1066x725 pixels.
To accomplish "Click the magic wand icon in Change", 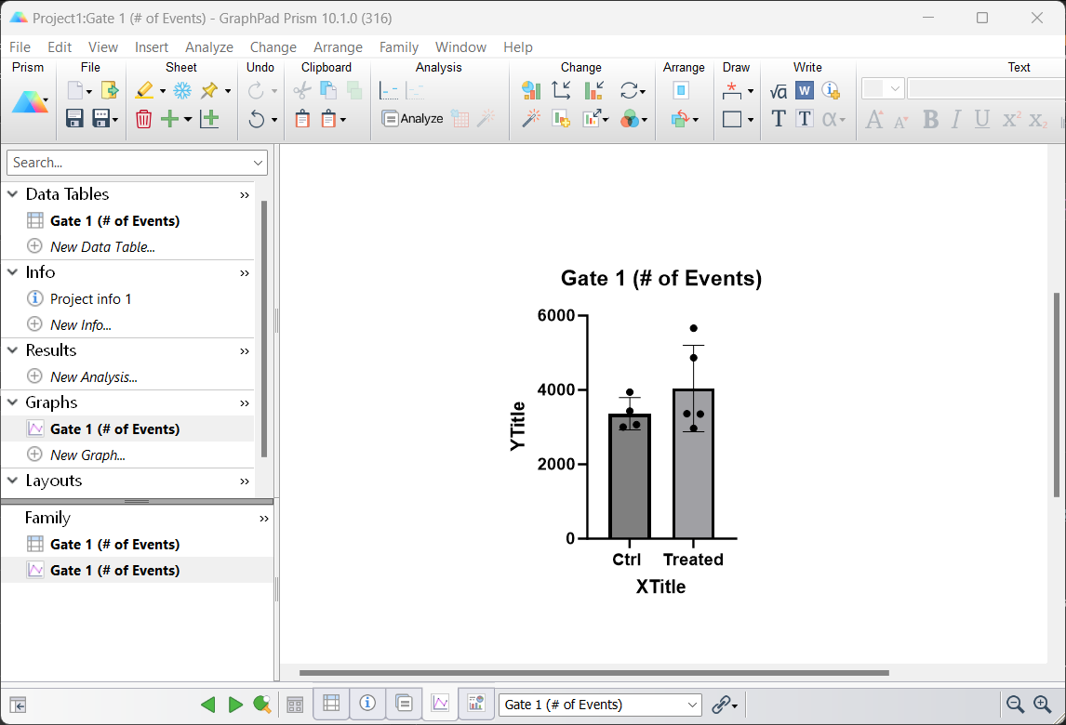I will (x=530, y=119).
